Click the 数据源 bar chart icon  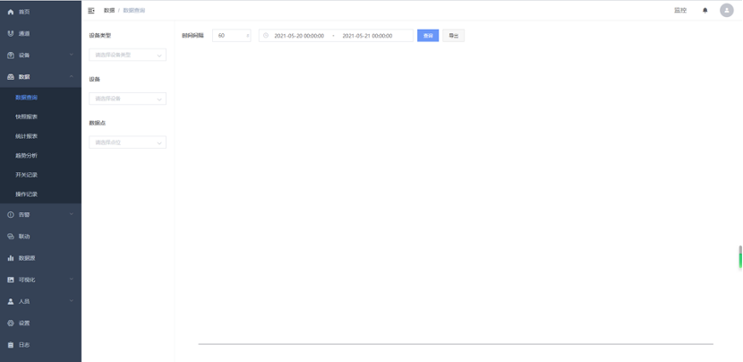tap(11, 258)
